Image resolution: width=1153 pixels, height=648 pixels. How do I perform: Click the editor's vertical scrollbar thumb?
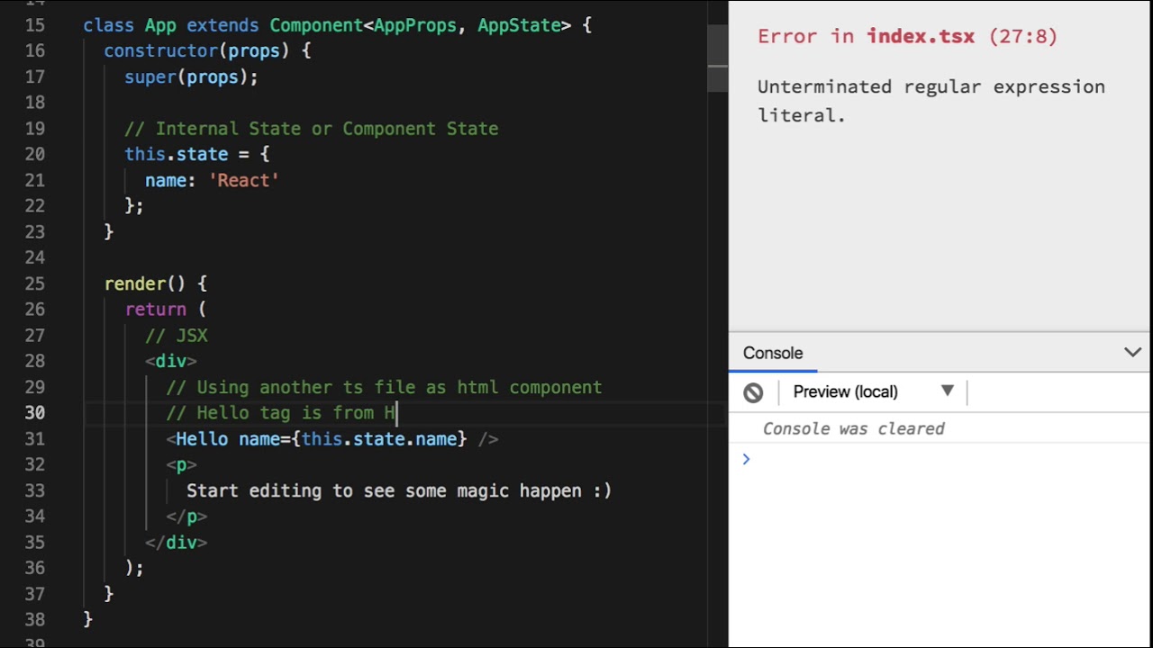[717, 58]
